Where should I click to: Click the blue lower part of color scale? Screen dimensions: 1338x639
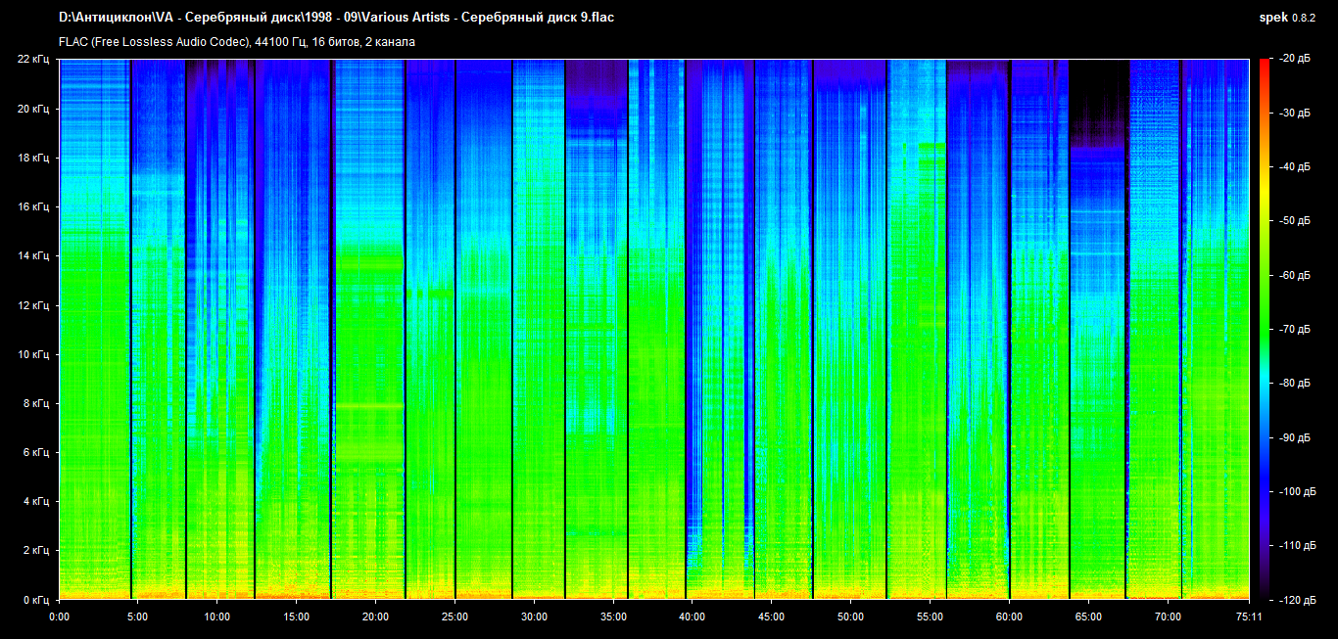pos(1264,489)
